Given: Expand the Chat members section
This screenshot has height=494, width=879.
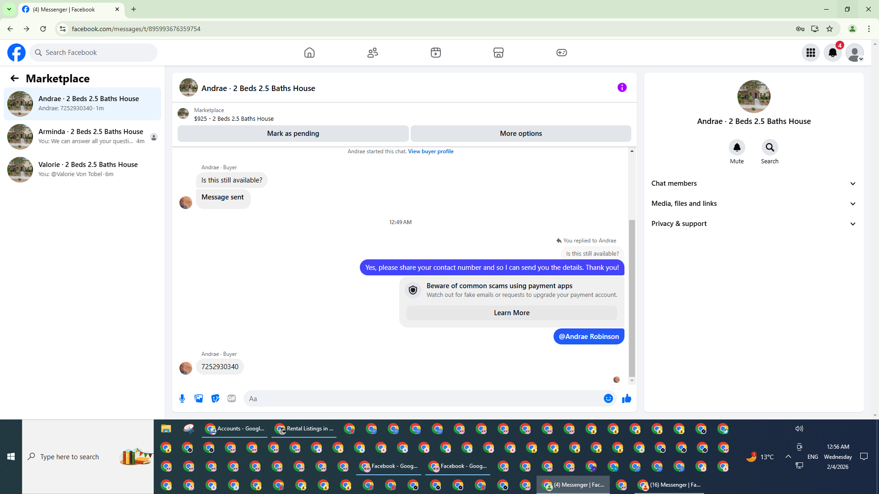Looking at the screenshot, I should (x=754, y=183).
